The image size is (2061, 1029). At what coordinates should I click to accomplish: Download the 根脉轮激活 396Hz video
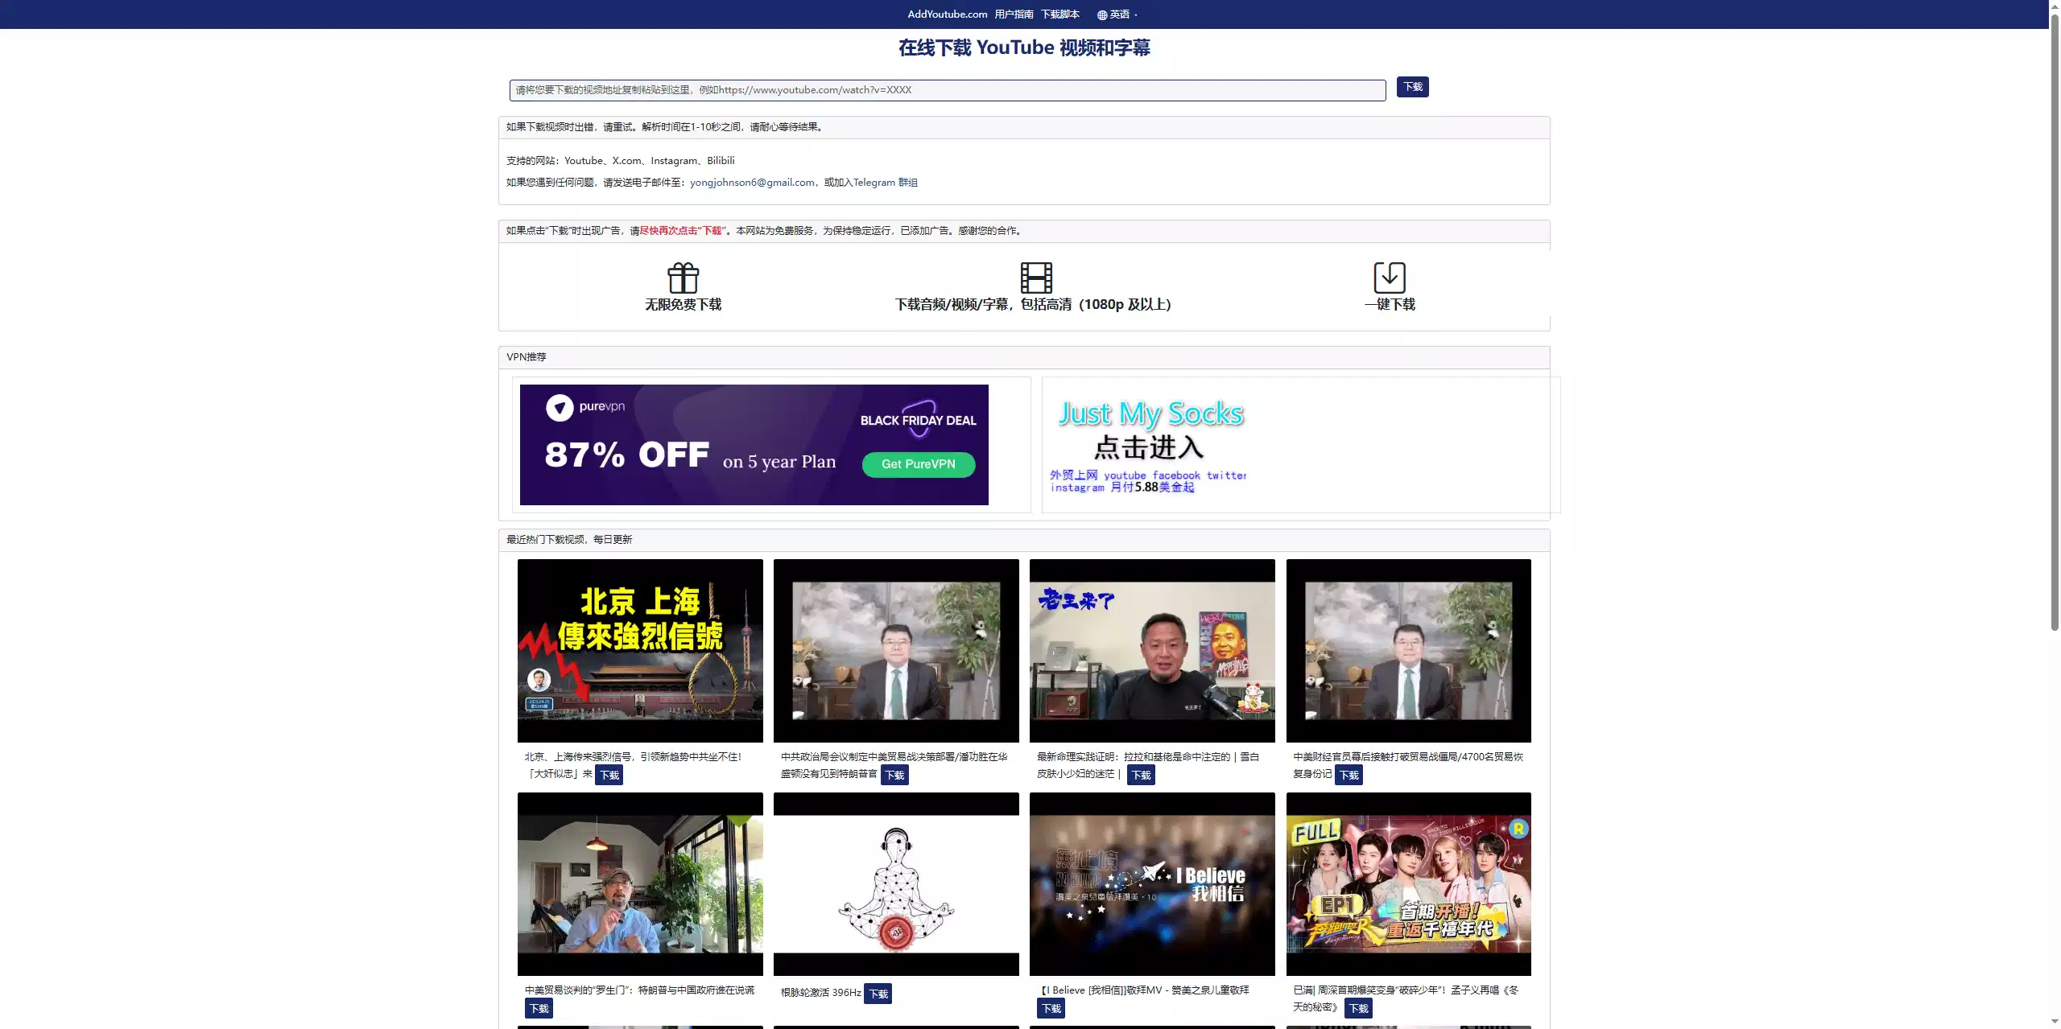pos(878,994)
